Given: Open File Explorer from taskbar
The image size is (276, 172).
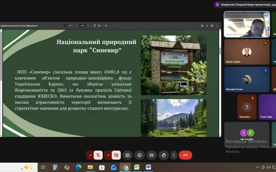Looking at the screenshot, I should (x=90, y=167).
